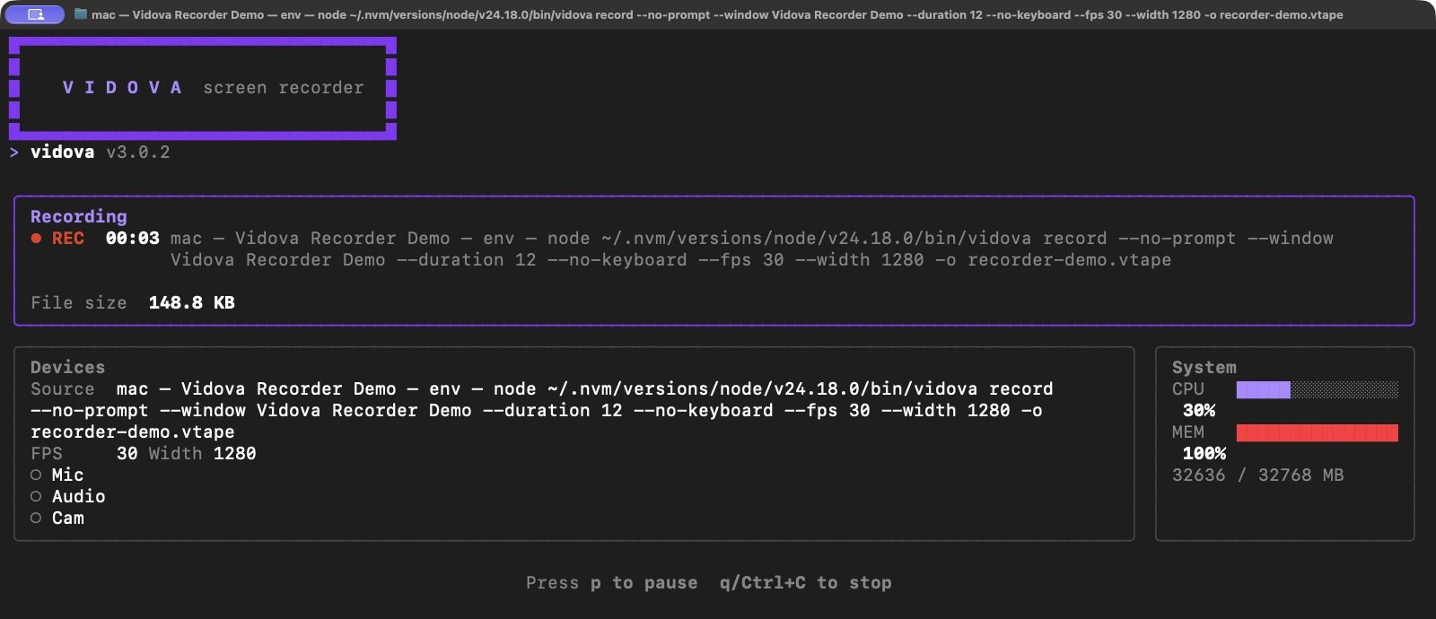Click the 32636 / 32768 MB text

(1258, 475)
